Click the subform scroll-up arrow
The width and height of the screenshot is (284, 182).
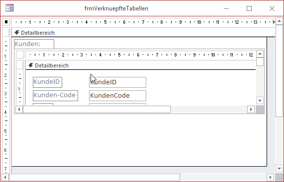coord(260,54)
